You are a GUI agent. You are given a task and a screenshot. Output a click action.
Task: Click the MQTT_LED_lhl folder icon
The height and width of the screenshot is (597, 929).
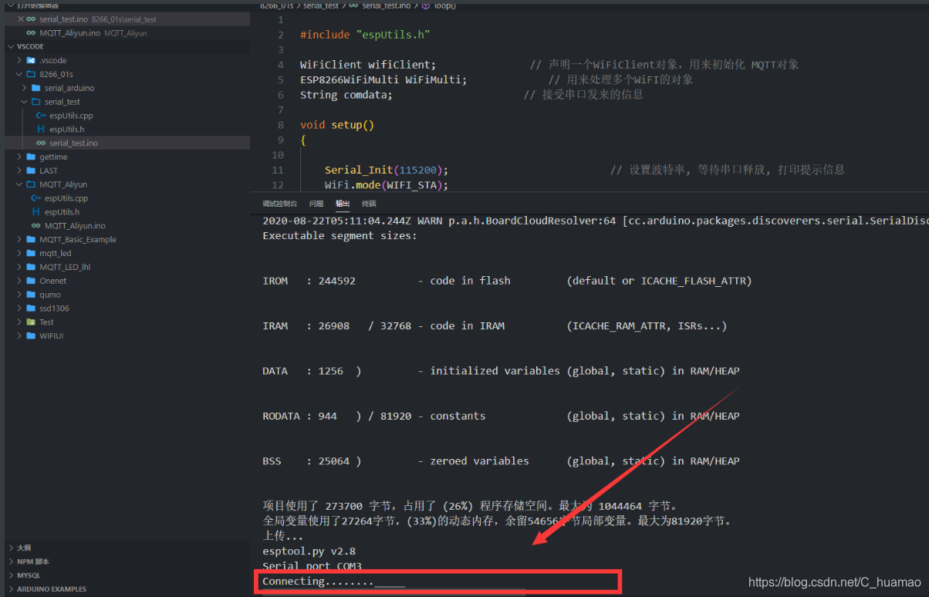(x=31, y=267)
